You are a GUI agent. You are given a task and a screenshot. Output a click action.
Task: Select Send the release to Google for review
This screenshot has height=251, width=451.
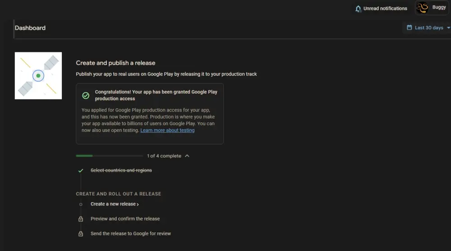tap(131, 233)
